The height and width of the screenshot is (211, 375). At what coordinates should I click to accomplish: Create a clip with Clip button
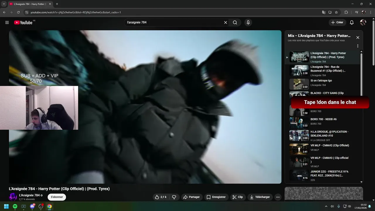pos(238,197)
